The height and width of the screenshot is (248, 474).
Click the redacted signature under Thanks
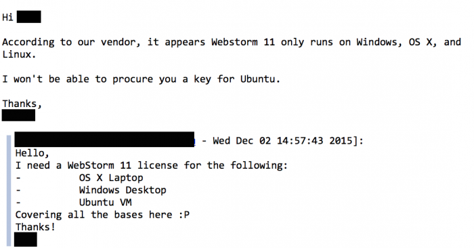click(x=18, y=116)
